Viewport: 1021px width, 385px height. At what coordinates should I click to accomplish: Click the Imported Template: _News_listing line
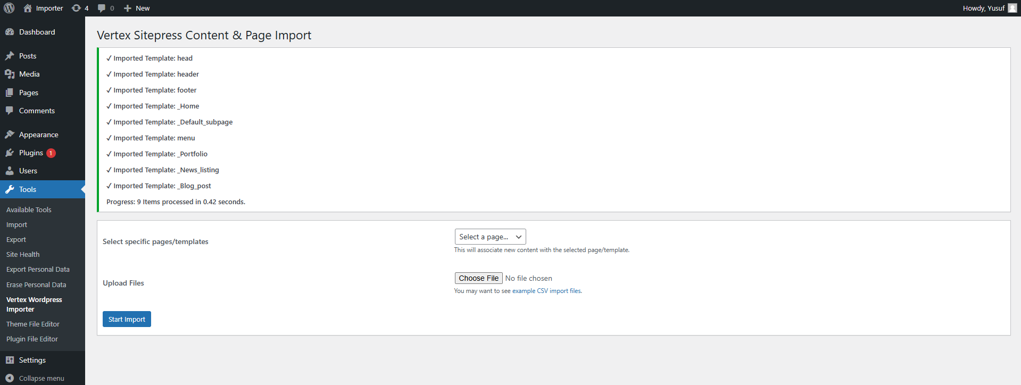pyautogui.click(x=163, y=170)
